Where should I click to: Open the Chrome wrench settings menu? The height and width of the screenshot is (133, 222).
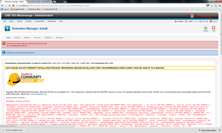[220, 6]
